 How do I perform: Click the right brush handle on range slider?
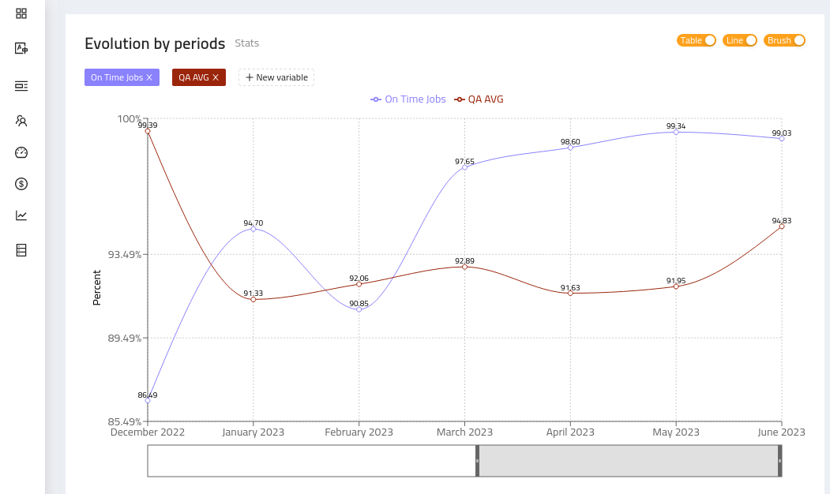(x=779, y=461)
